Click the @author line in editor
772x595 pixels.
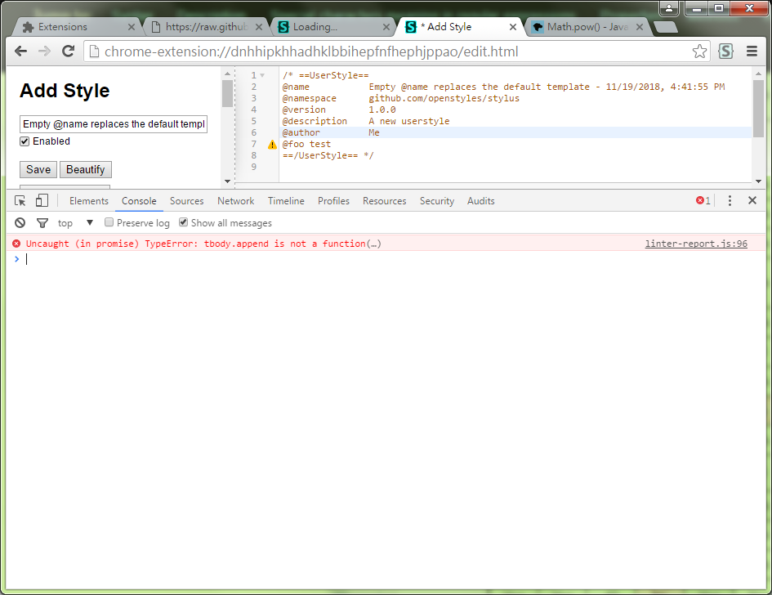click(x=515, y=132)
